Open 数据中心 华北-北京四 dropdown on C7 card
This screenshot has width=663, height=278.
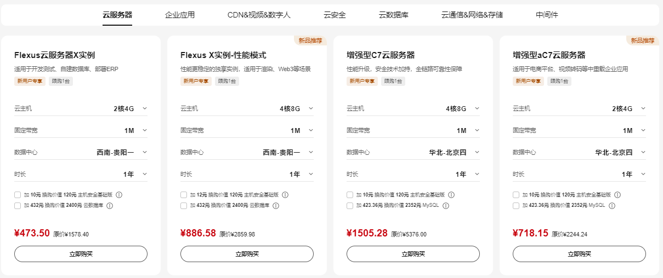click(413, 152)
